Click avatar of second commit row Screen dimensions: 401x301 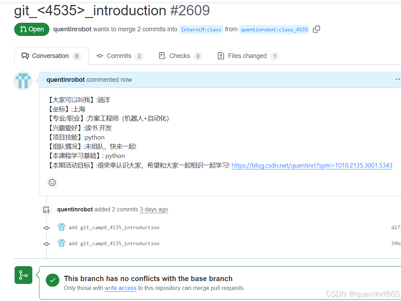click(x=61, y=243)
